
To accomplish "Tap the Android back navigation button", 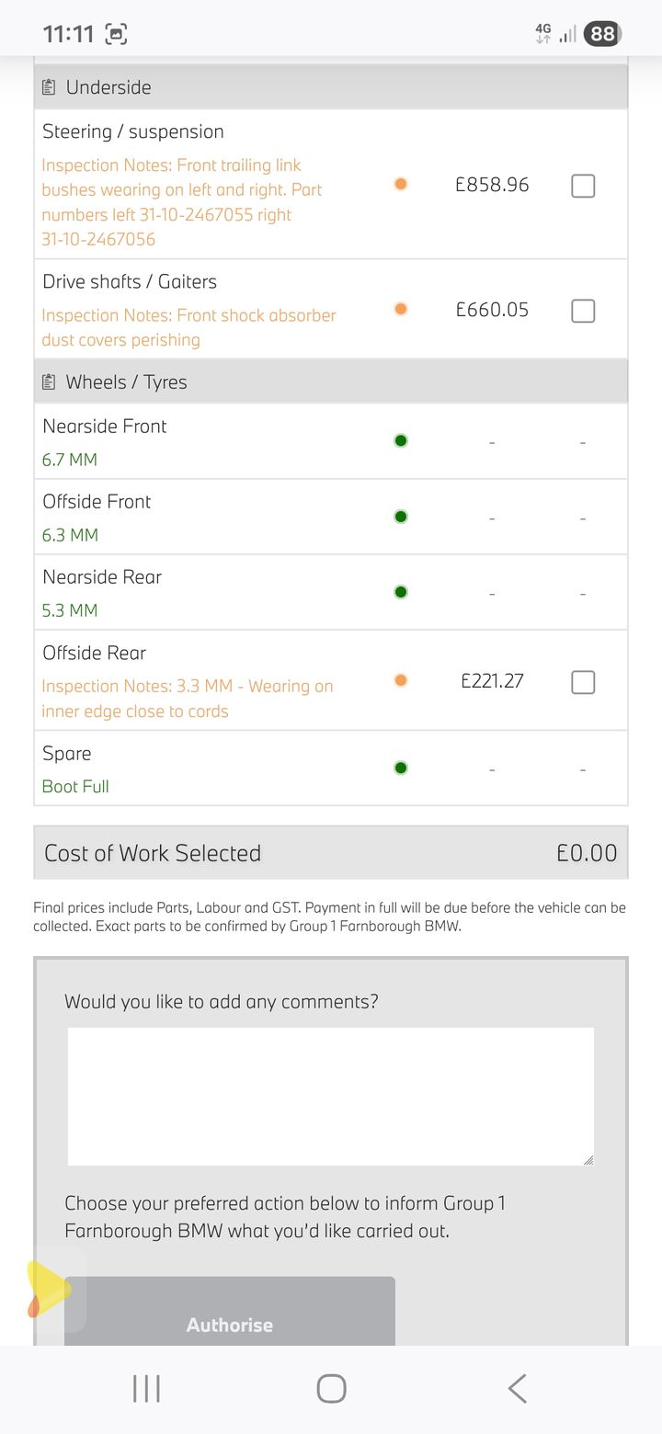I will coord(518,1388).
